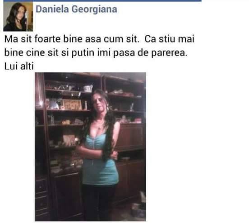This screenshot has height=223, width=249.
Task: Click the word "Daniela" in the poster's name
Action: (52, 9)
